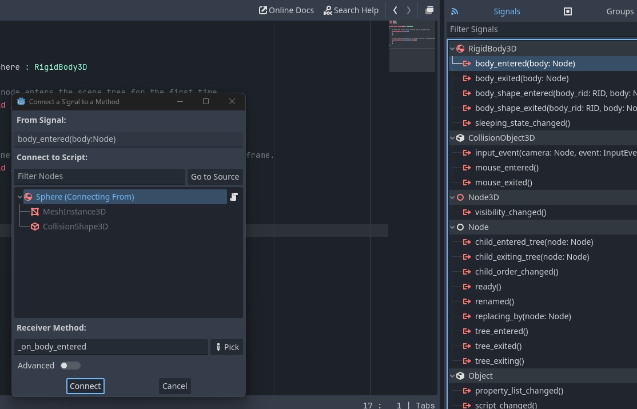Toggle the Advanced switch in the connect dialog
The width and height of the screenshot is (637, 409).
(x=70, y=366)
